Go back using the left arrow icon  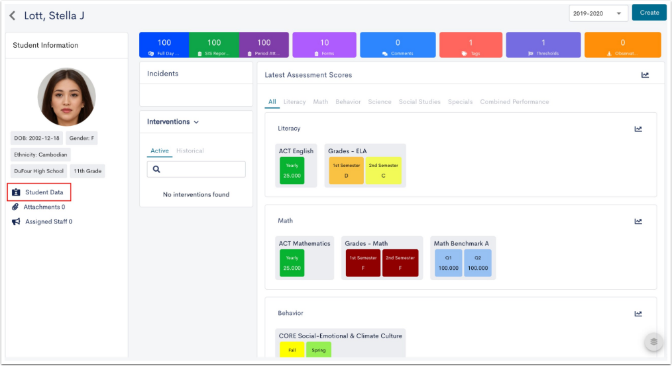click(x=13, y=16)
